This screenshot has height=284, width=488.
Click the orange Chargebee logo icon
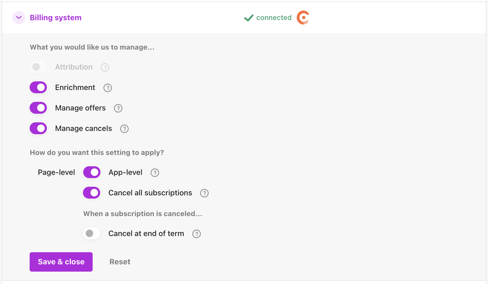pyautogui.click(x=303, y=18)
